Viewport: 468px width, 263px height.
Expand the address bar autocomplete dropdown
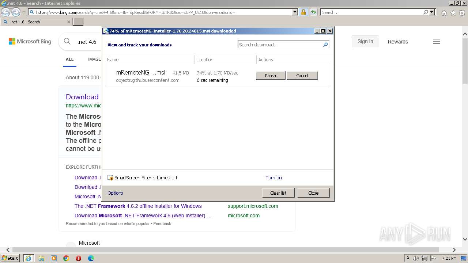coord(295,12)
